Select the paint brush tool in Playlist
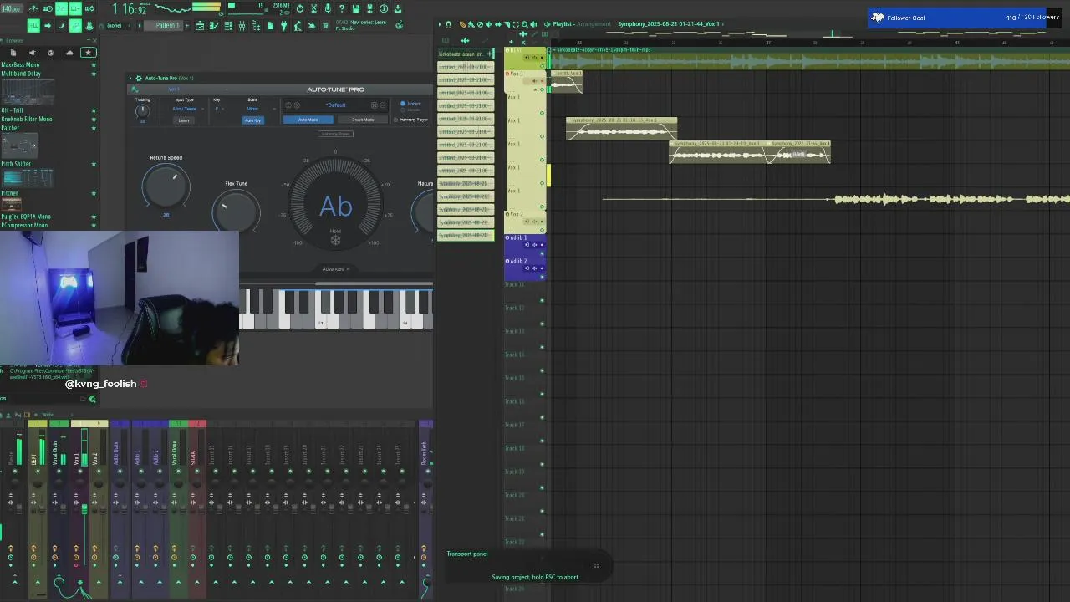1070x602 pixels. coord(471,24)
